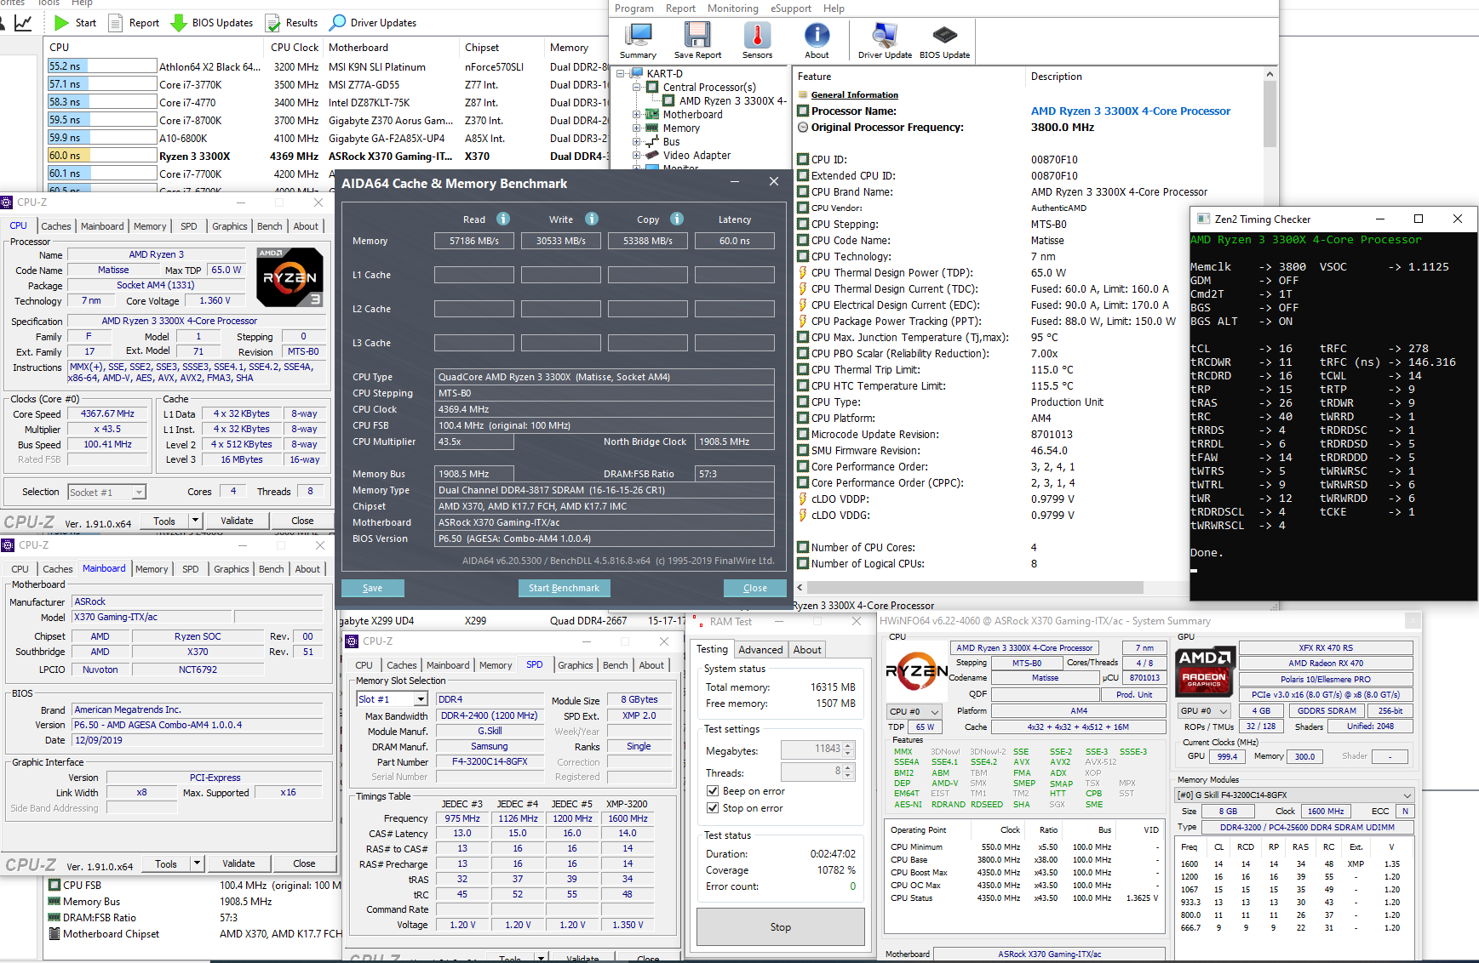Screen dimensions: 1479x963
Task: Click the info icon next to Write
Action: pos(592,219)
